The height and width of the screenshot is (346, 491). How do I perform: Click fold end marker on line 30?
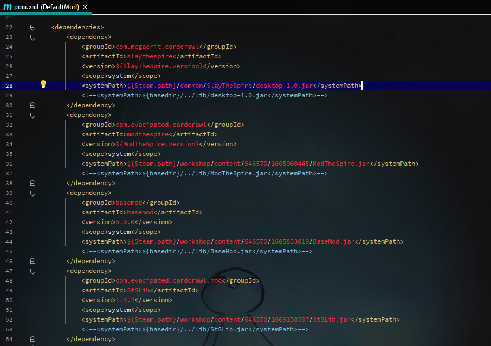click(33, 105)
